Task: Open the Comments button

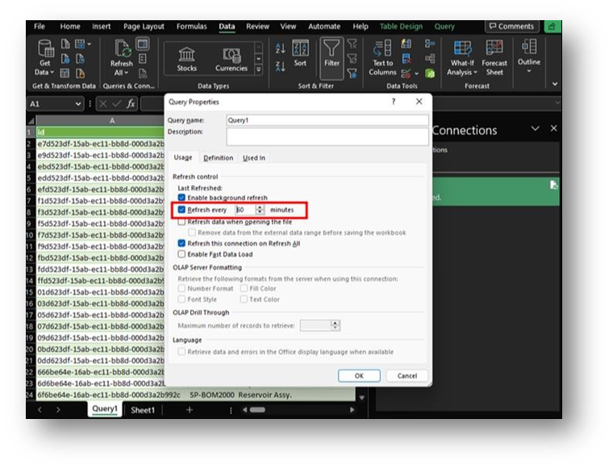Action: [x=511, y=26]
